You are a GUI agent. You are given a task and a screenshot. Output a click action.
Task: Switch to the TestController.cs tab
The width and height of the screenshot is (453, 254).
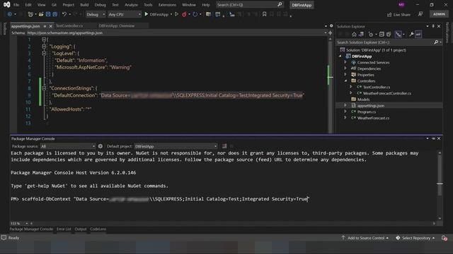click(x=69, y=25)
